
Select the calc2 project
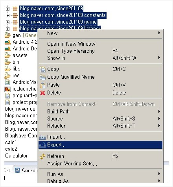(x=11, y=149)
